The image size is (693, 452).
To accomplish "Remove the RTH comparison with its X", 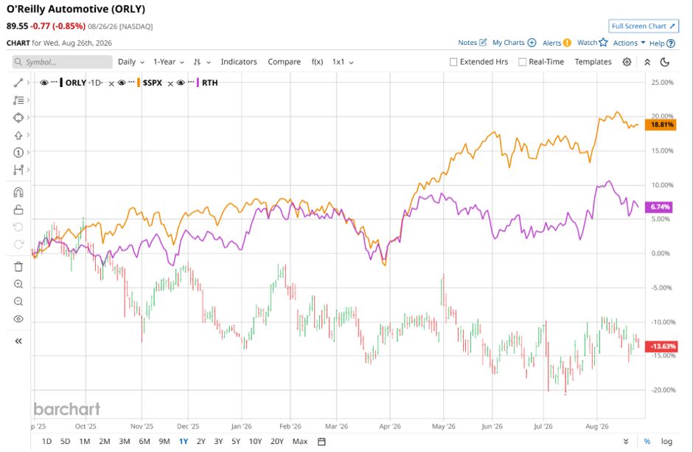I will (170, 83).
